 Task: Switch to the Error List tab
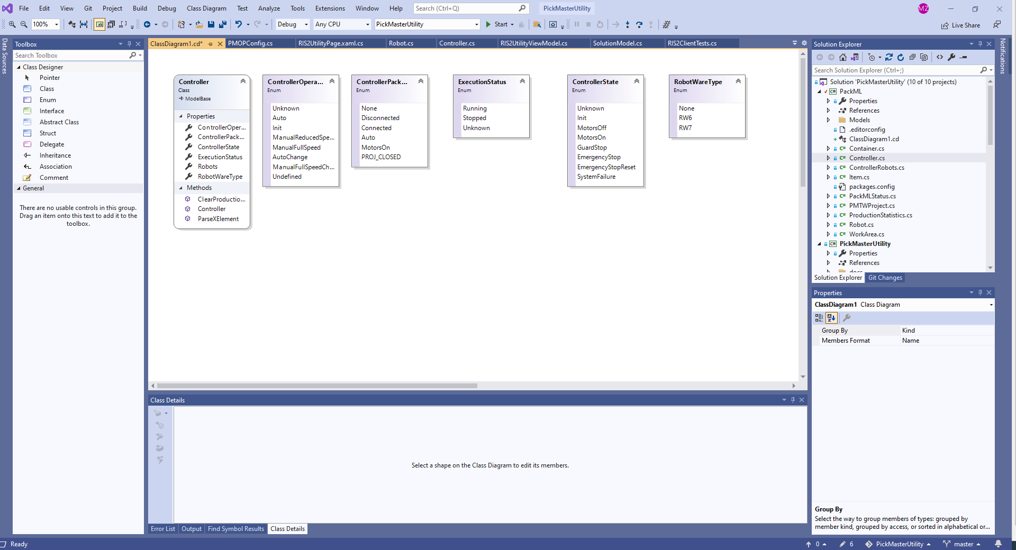pos(163,529)
